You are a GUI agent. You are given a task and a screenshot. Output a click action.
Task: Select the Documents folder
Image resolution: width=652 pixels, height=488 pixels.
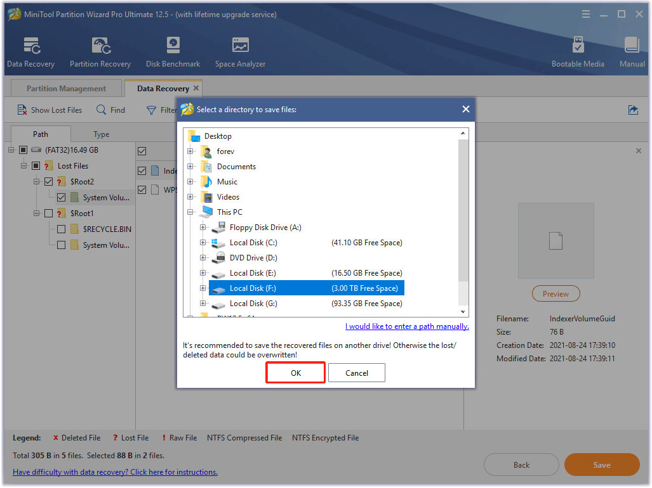[229, 167]
